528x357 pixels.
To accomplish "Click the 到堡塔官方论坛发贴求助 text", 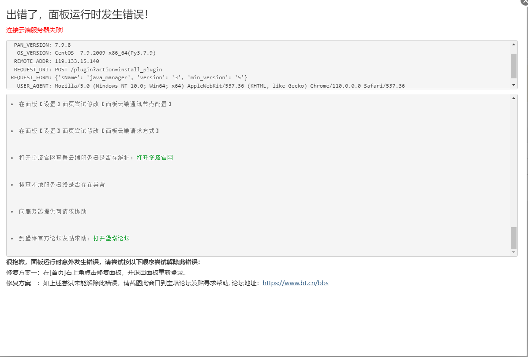I will [55, 238].
